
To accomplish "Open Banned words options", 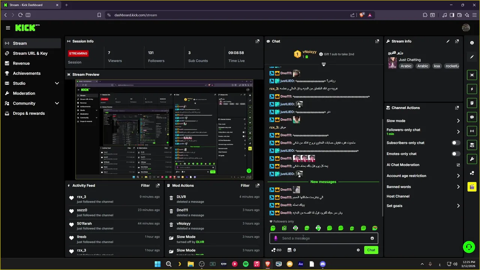I will pos(423,187).
